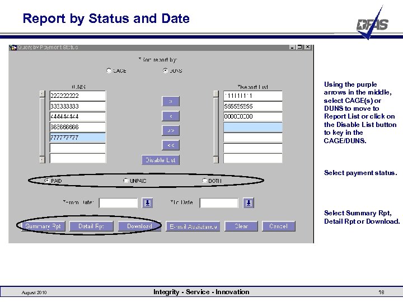
Task: Maximize the Query by Payment Status window
Action: pyautogui.click(x=299, y=47)
